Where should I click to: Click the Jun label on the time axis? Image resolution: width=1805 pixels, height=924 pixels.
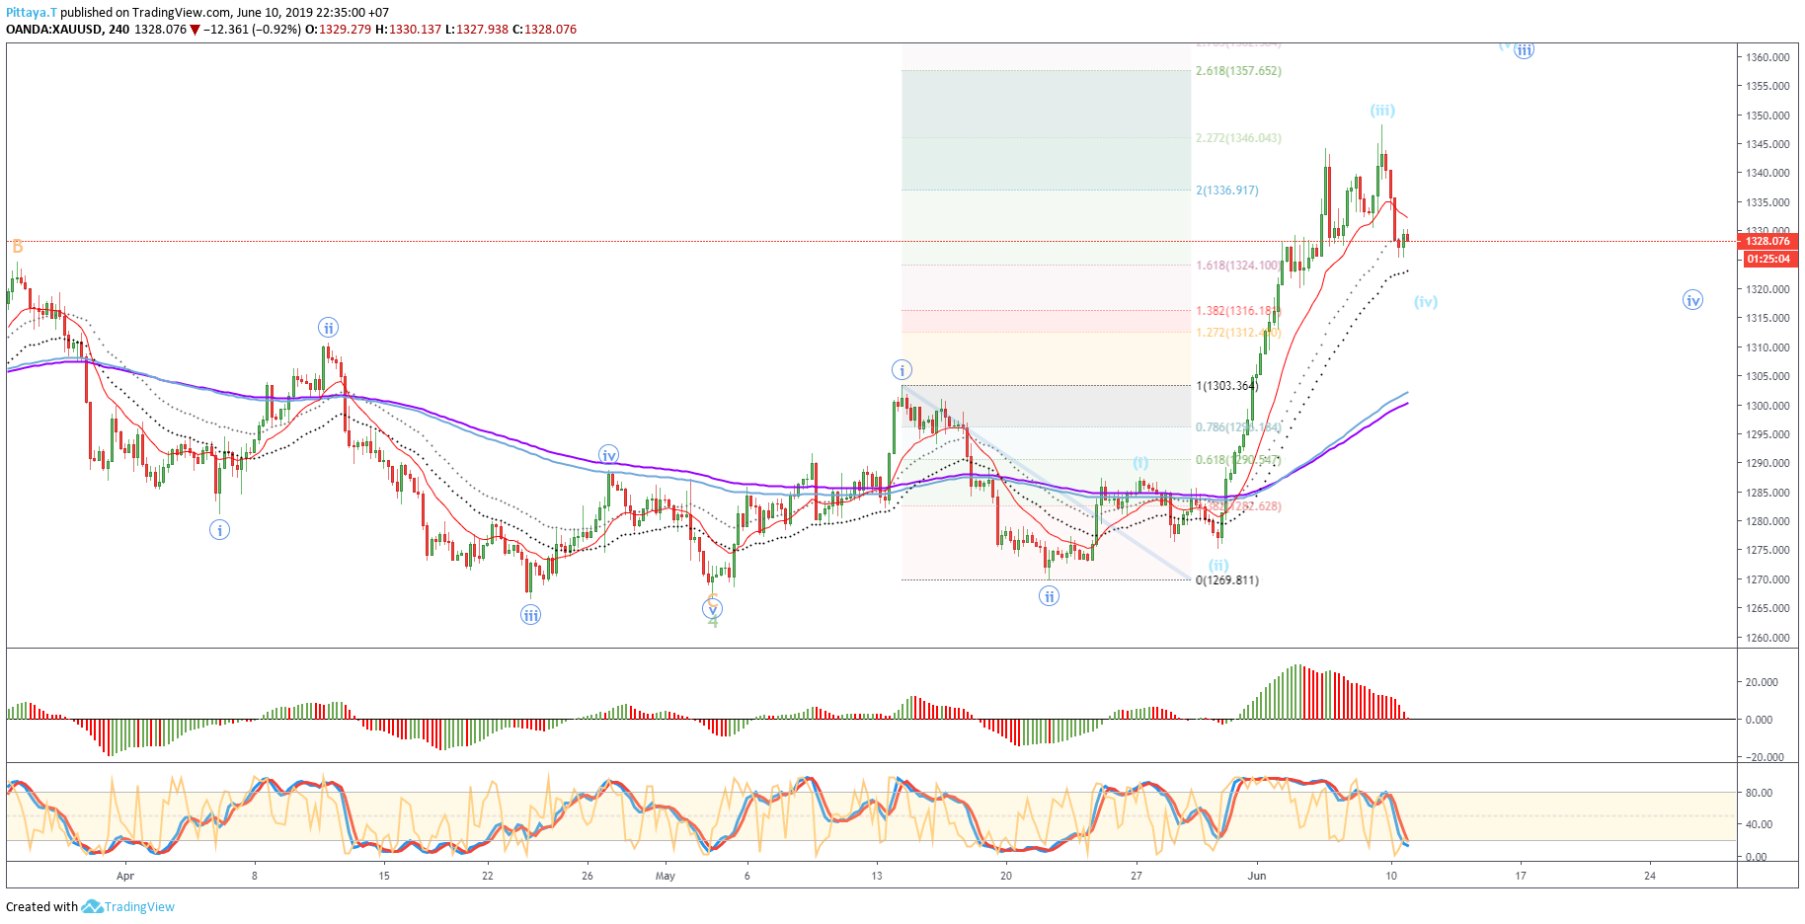1257,876
